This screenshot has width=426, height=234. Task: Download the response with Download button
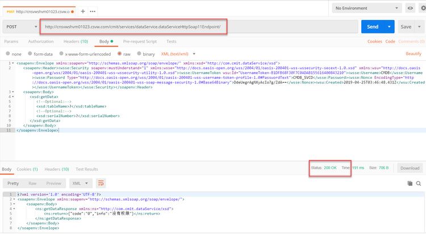tap(410, 168)
